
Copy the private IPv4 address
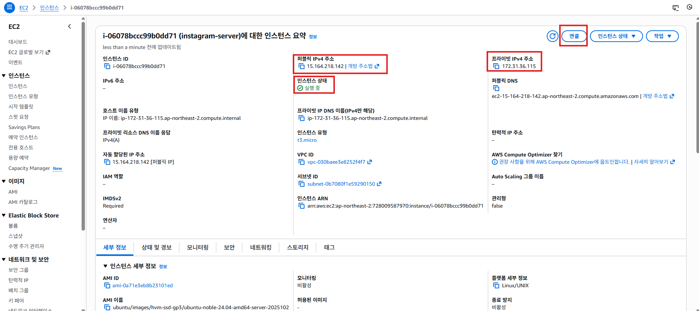[496, 66]
